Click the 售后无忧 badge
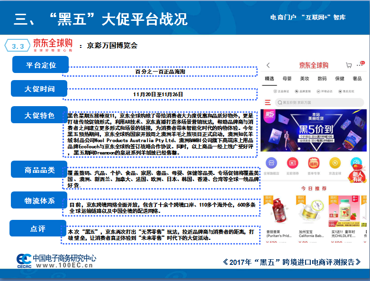 point(346,91)
